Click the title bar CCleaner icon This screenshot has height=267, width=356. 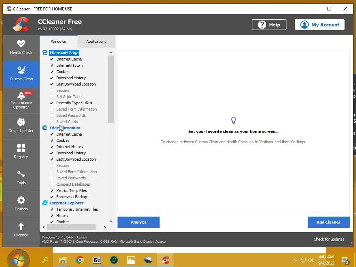pos(9,9)
